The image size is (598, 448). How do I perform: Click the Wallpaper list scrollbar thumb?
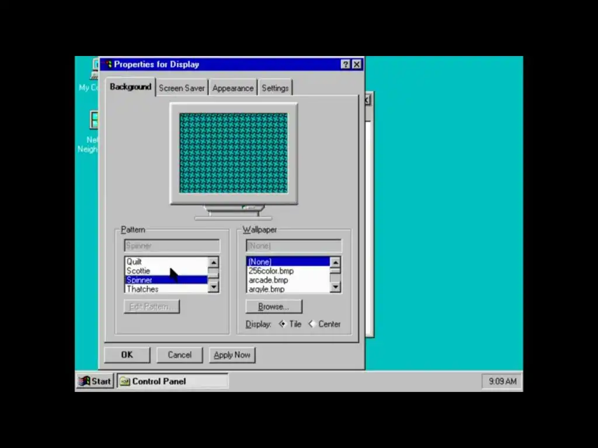click(335, 270)
